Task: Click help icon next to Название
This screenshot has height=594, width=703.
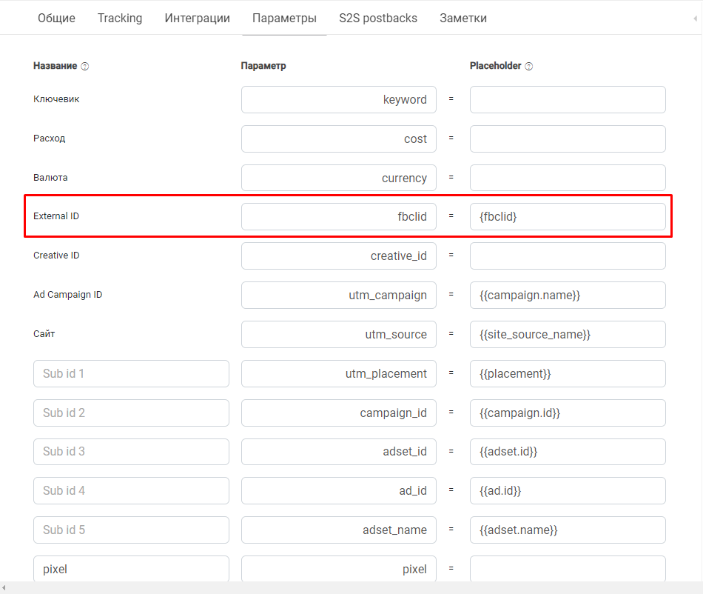Action: pyautogui.click(x=85, y=67)
